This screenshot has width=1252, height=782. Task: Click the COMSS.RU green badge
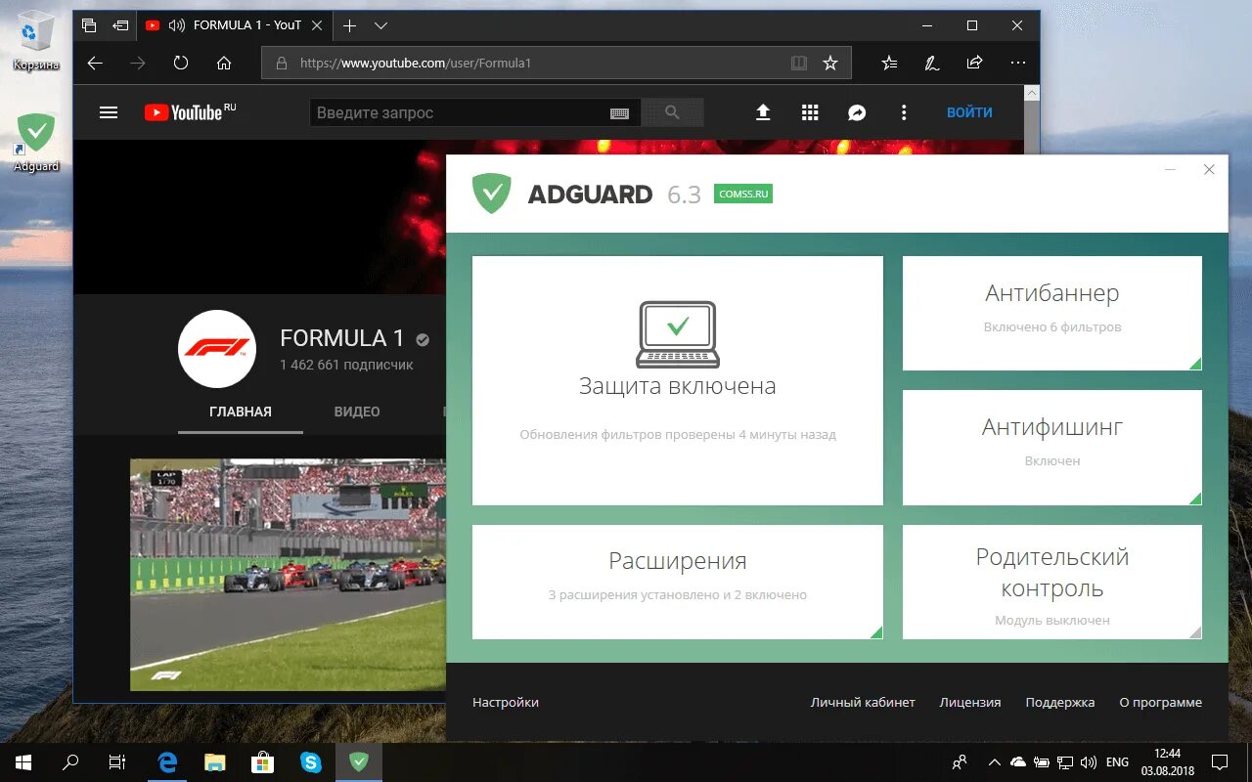[743, 194]
